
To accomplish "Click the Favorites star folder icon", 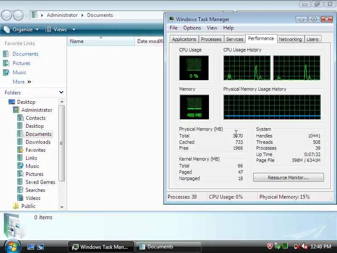I will pyautogui.click(x=20, y=150).
